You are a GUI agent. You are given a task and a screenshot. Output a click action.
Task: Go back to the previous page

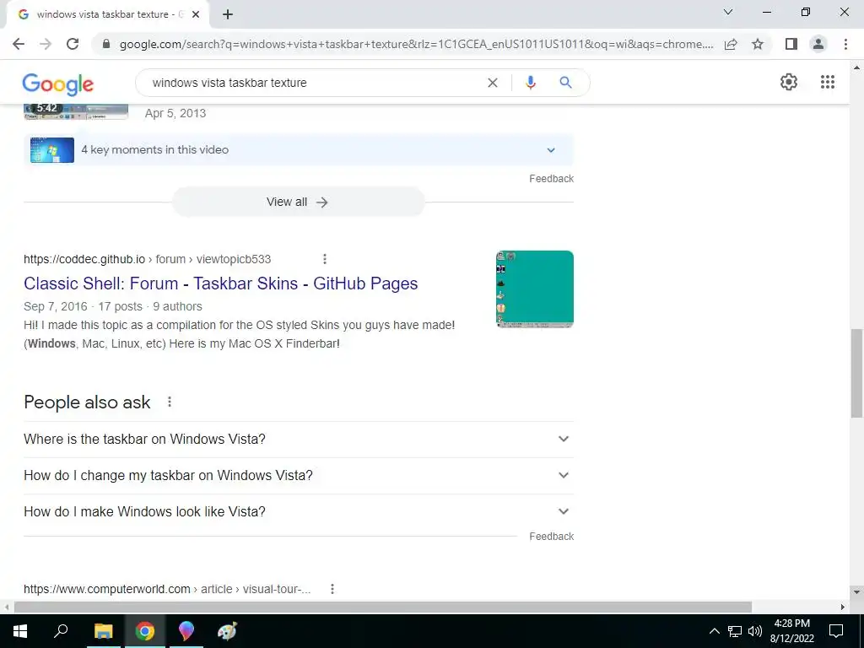tap(19, 44)
